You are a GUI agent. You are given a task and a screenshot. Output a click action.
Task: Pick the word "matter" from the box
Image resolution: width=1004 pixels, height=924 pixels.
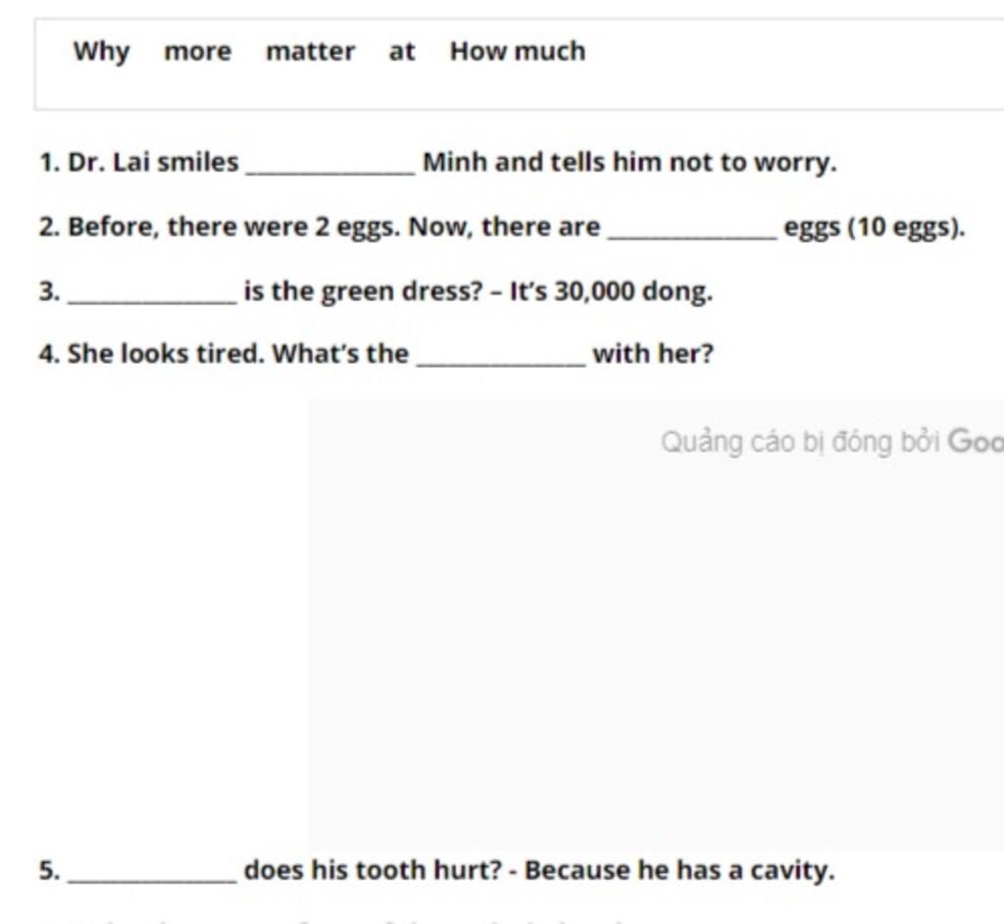pos(310,51)
